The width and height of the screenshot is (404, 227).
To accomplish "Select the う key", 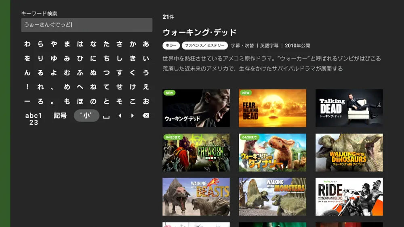I will (146, 73).
